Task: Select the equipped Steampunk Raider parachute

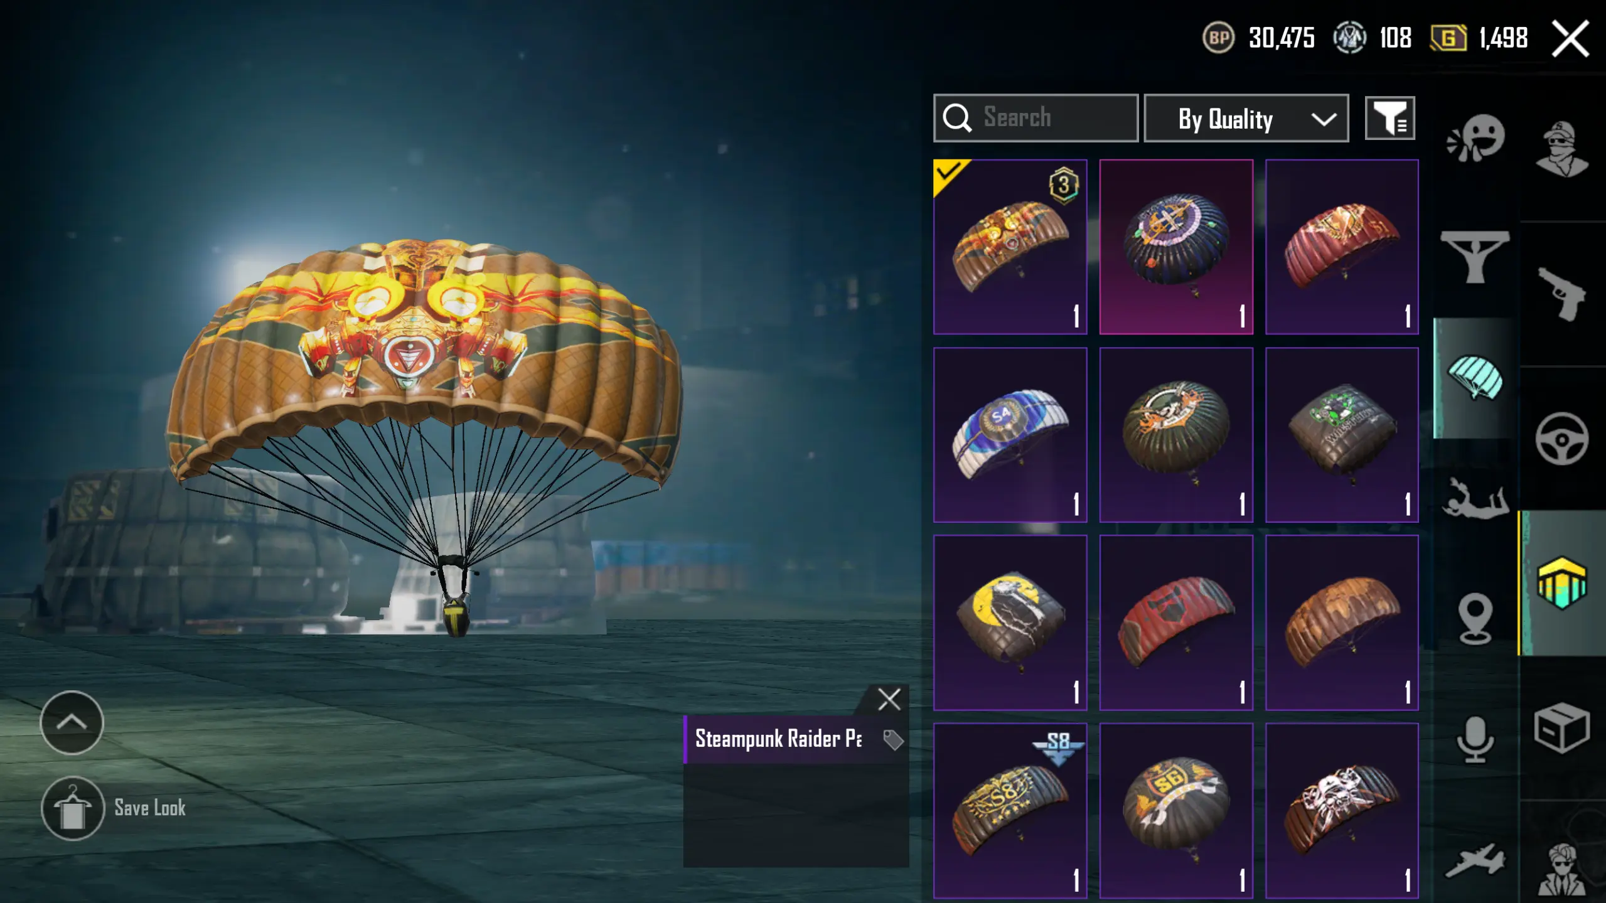Action: point(1010,247)
